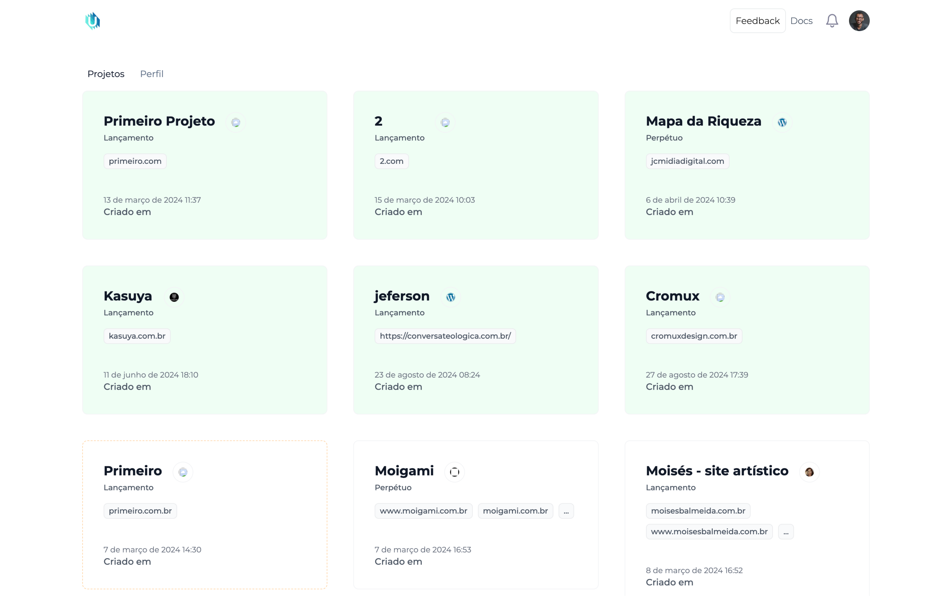
Task: Click the www.moigami.com.br domain tag
Action: (423, 511)
